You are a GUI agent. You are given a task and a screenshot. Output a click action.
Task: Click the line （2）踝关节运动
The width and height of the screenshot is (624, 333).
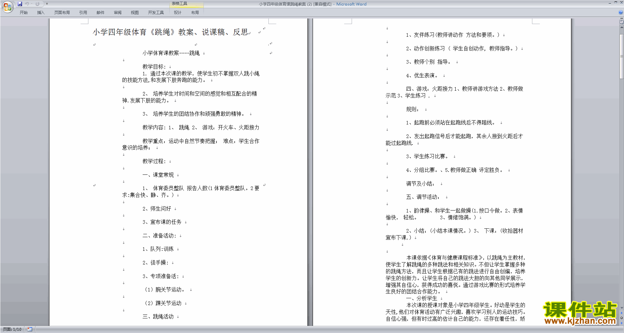162,303
